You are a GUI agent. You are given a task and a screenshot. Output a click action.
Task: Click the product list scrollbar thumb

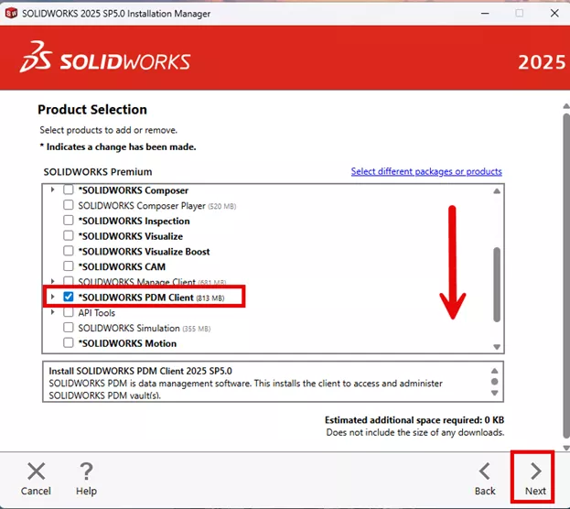tap(497, 285)
